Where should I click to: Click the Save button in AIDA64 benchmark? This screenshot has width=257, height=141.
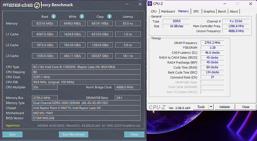[x=12, y=135]
